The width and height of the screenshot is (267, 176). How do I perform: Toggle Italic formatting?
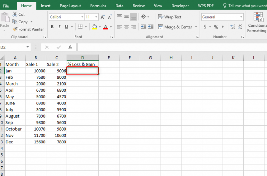coord(59,27)
